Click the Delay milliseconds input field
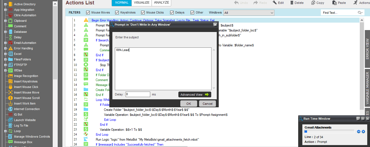The image size is (370, 147). point(138,94)
